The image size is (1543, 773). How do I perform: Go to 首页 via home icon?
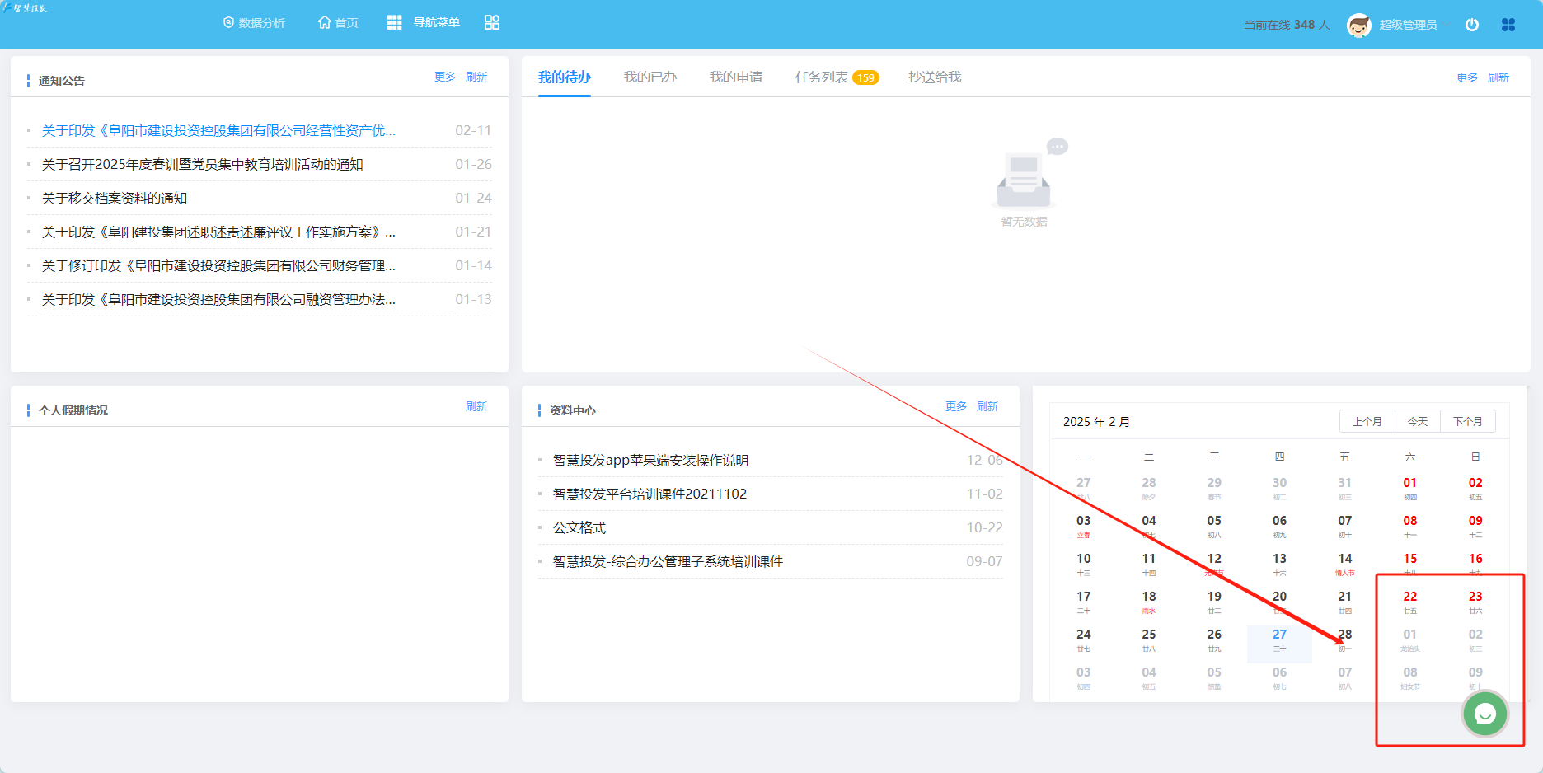pos(325,23)
